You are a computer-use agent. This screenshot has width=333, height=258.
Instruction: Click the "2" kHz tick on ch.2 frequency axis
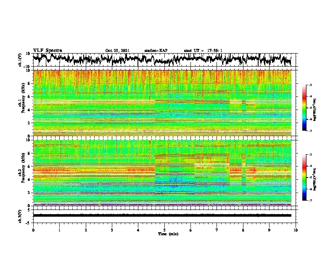pos(28,193)
